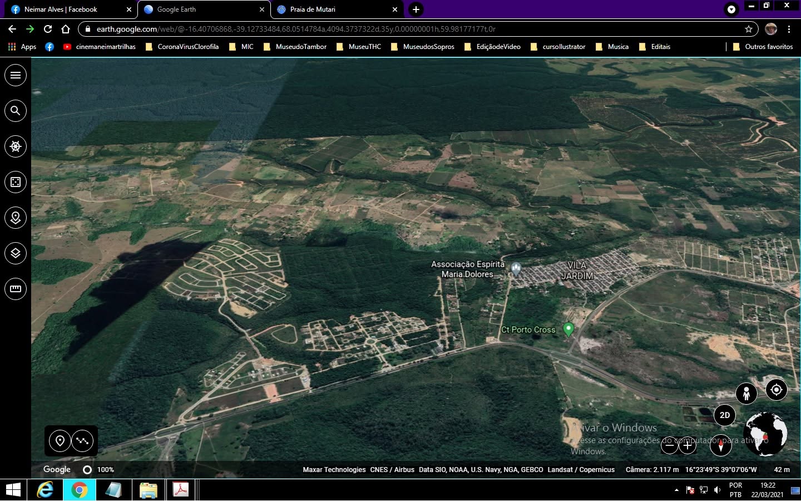801x501 pixels.
Task: Open Projects pin icon in sidebar
Action: 16,218
